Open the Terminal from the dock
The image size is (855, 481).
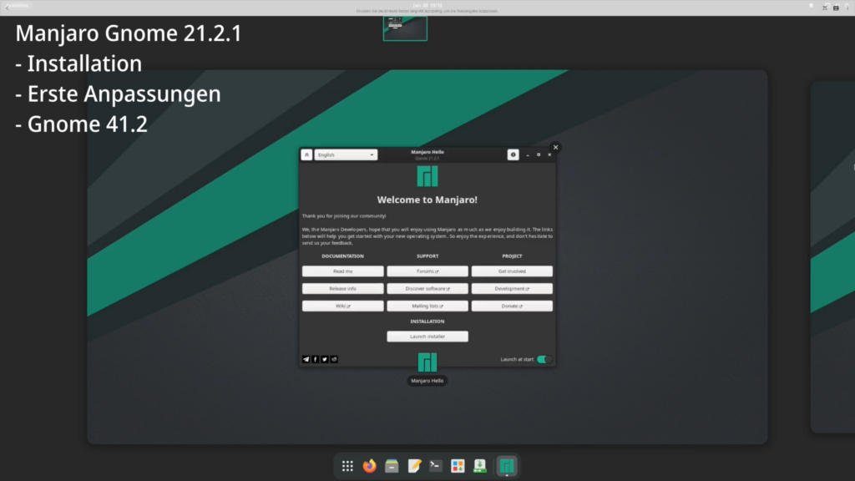(436, 466)
